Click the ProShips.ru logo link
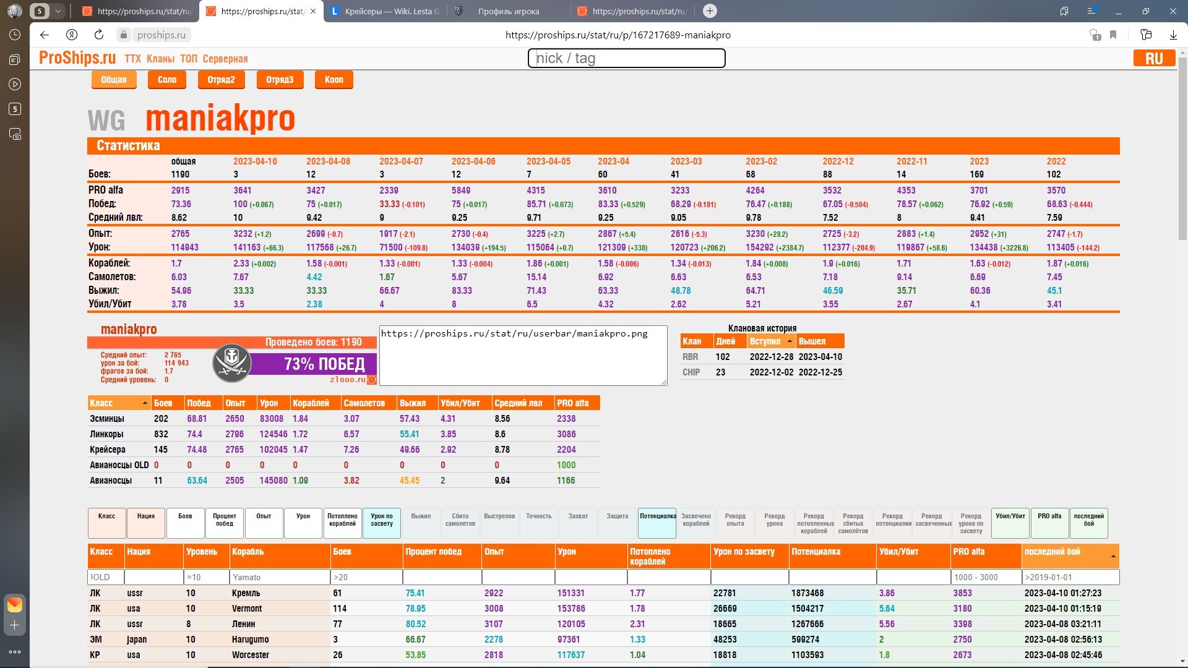 tap(77, 58)
